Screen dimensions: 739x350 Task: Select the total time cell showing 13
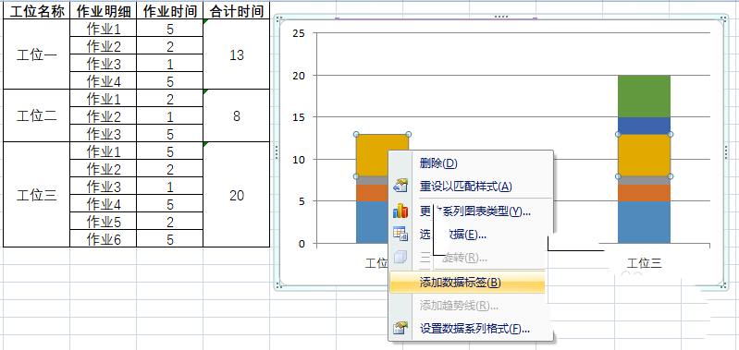(237, 54)
